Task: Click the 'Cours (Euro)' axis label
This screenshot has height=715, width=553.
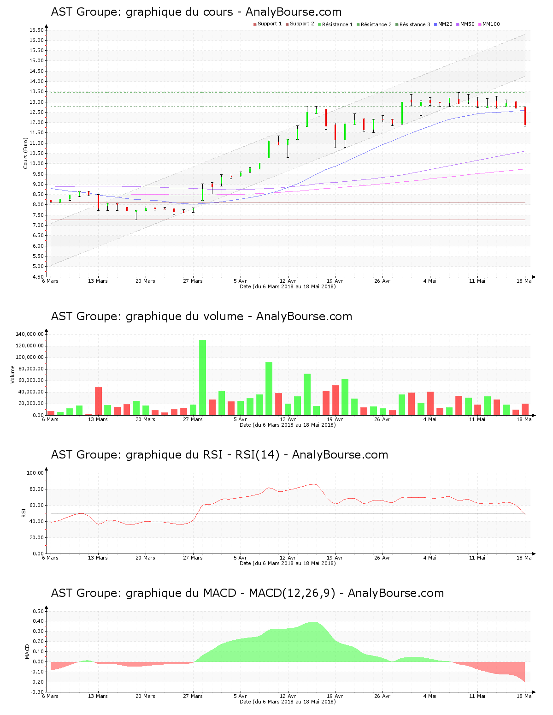Action: [x=26, y=154]
